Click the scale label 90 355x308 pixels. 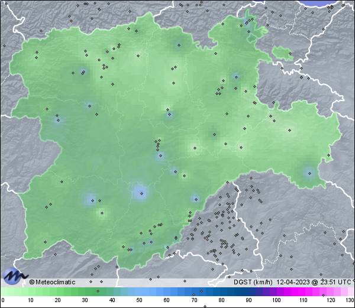[249, 300]
